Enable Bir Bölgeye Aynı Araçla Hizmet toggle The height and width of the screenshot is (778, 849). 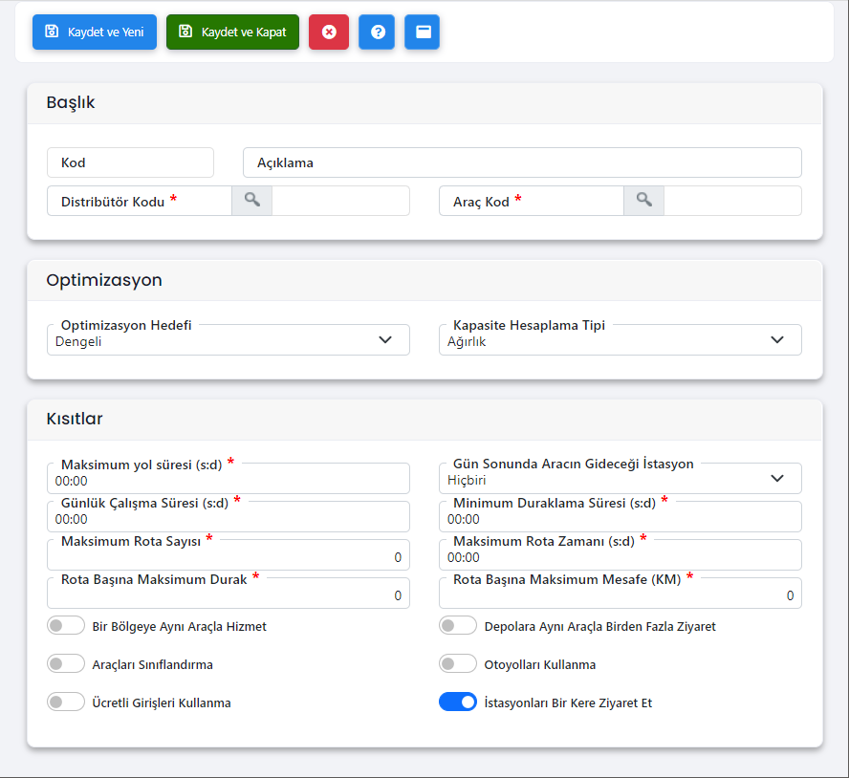[66, 626]
